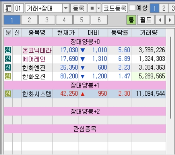Select the 한화시스템 stock name
Viewport: 175px width, 155px height.
point(37,94)
